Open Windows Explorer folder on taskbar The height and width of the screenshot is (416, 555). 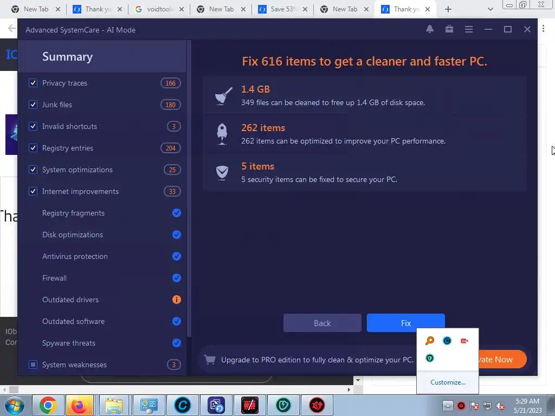pyautogui.click(x=114, y=405)
